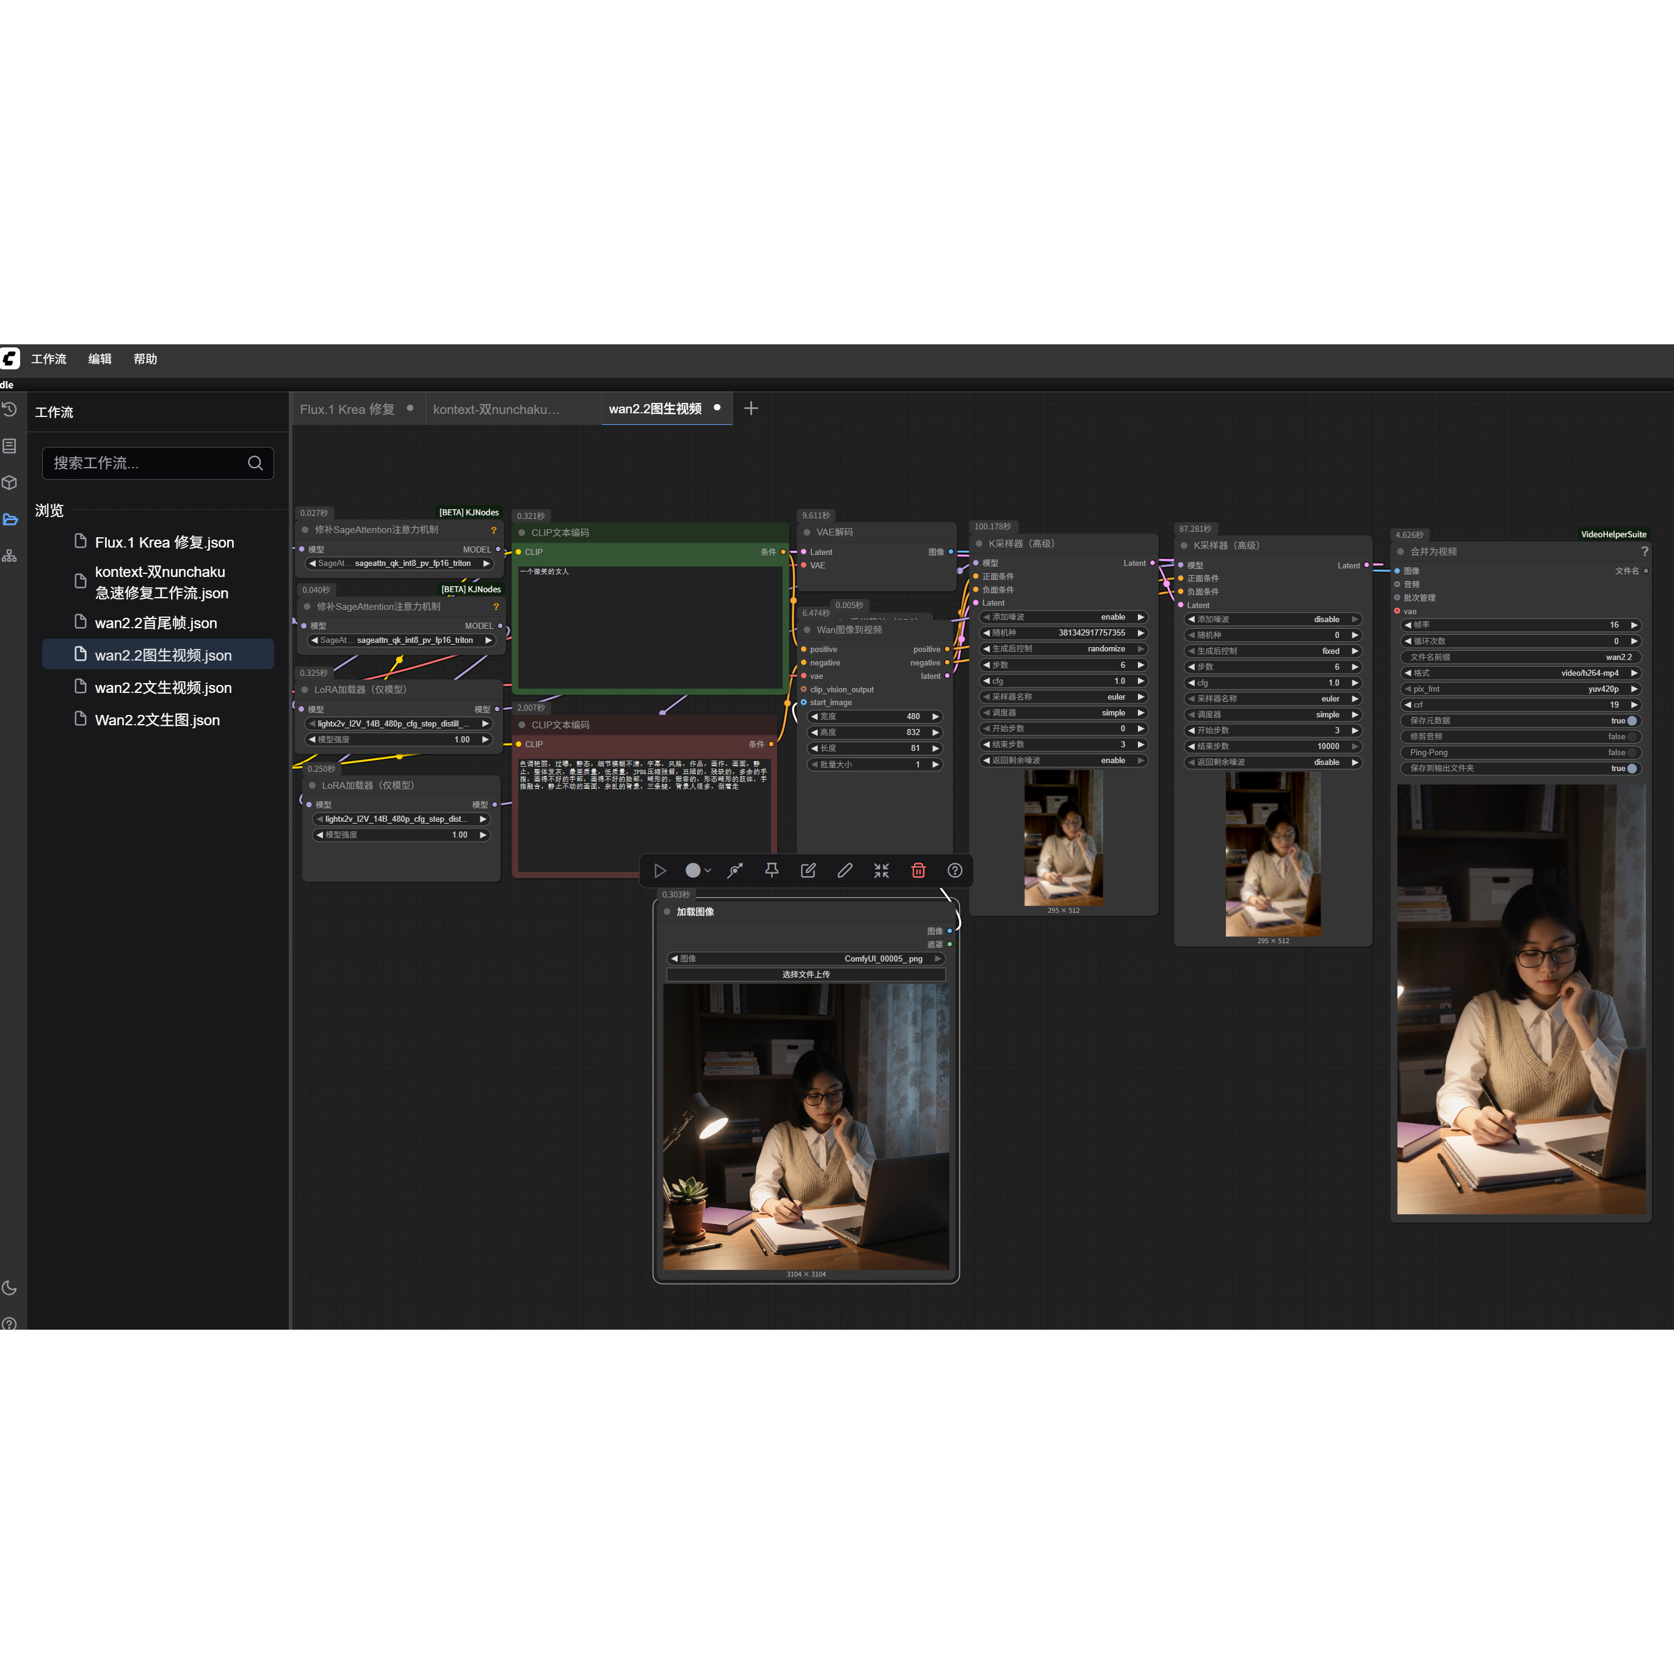
Task: Open wan2.2首尾帧.json workflow
Action: (156, 623)
